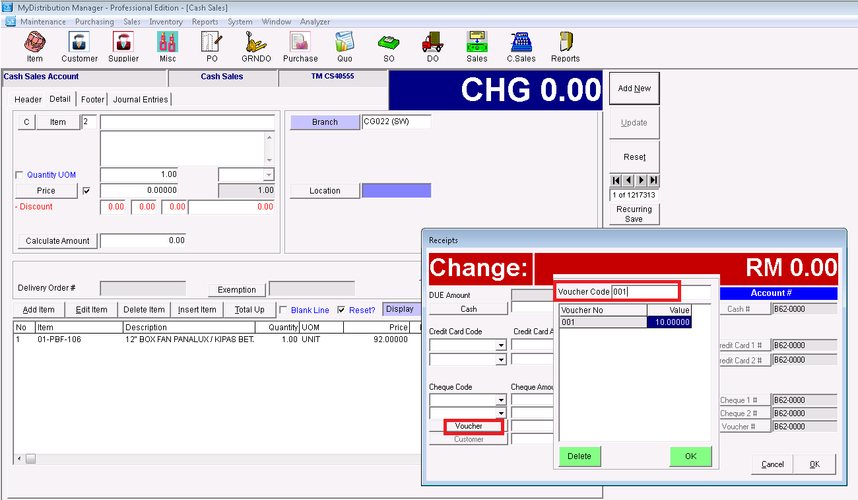Expand the UOM dropdown next to quantity
The image size is (858, 500).
(268, 175)
